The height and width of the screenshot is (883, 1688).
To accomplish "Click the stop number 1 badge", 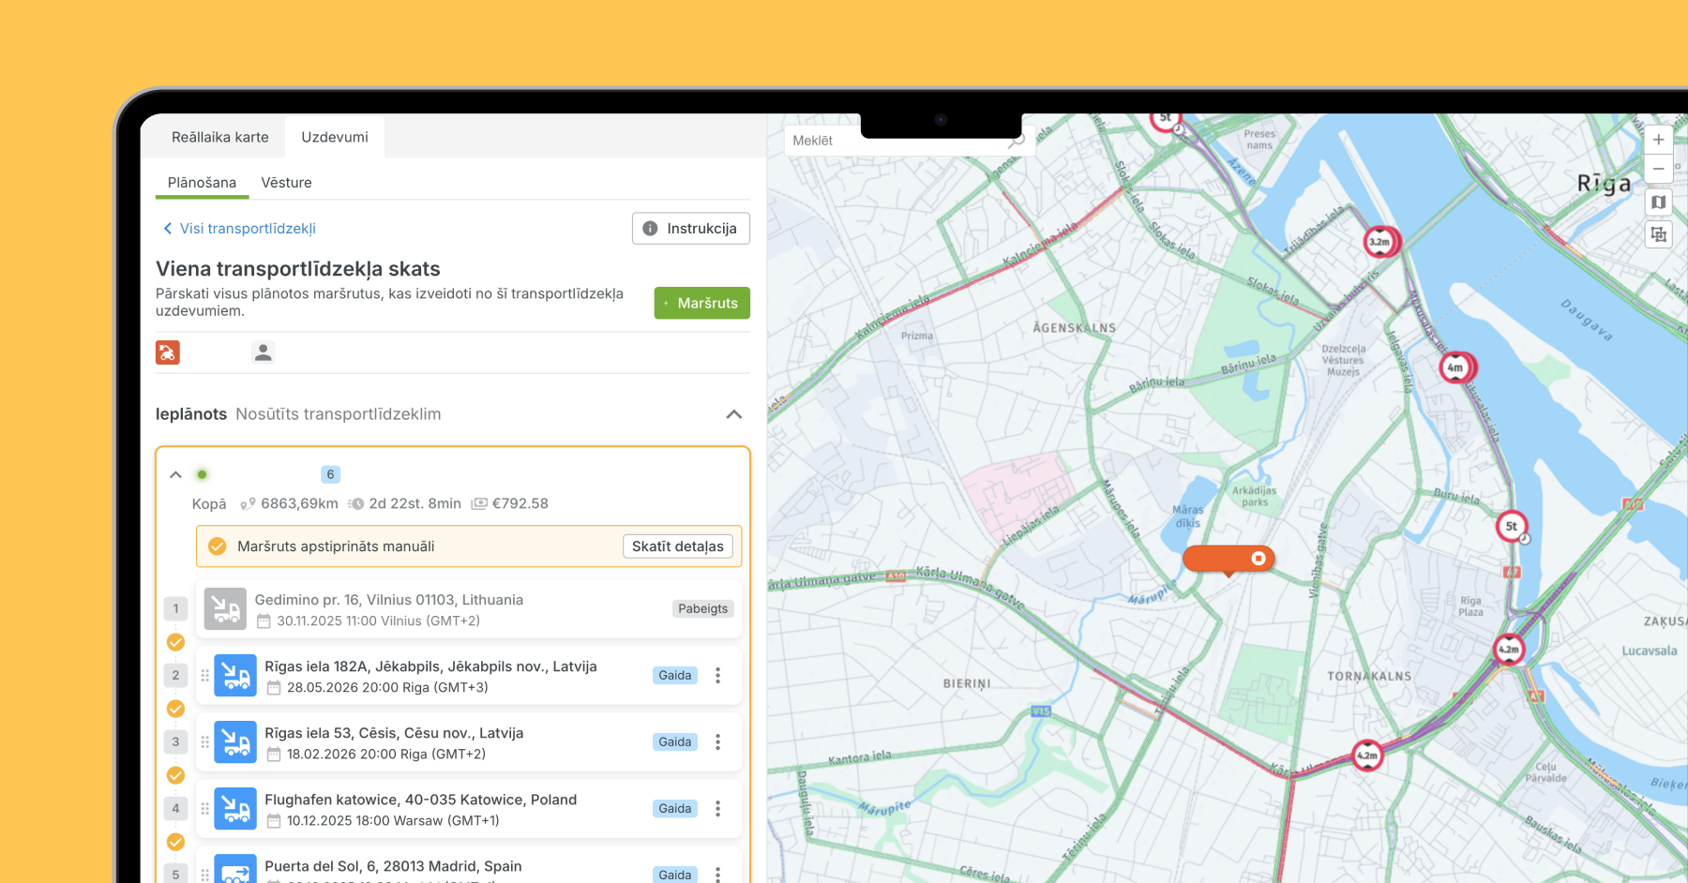I will pyautogui.click(x=175, y=609).
